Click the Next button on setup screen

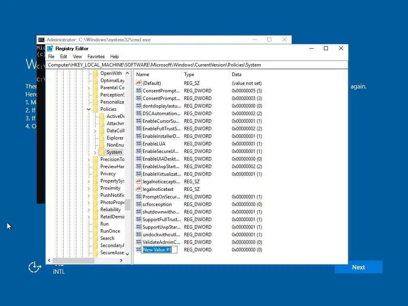click(358, 267)
